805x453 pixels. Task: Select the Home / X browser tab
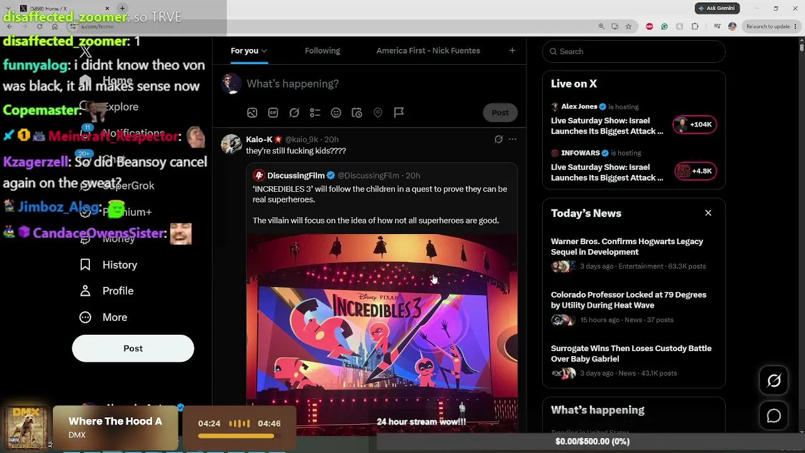[63, 9]
